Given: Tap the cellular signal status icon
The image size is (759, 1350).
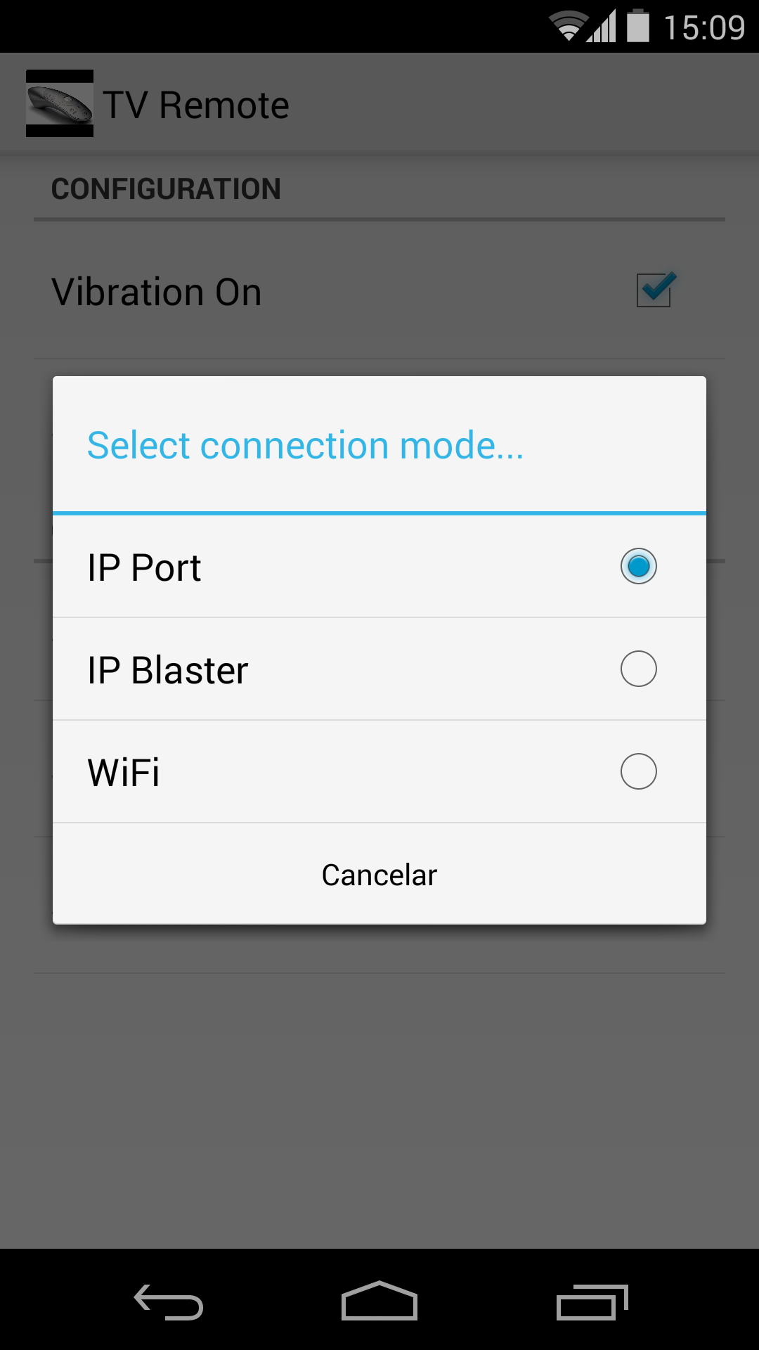Looking at the screenshot, I should pyautogui.click(x=602, y=26).
